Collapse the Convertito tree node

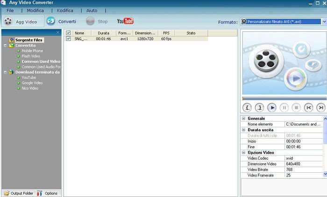[5, 45]
